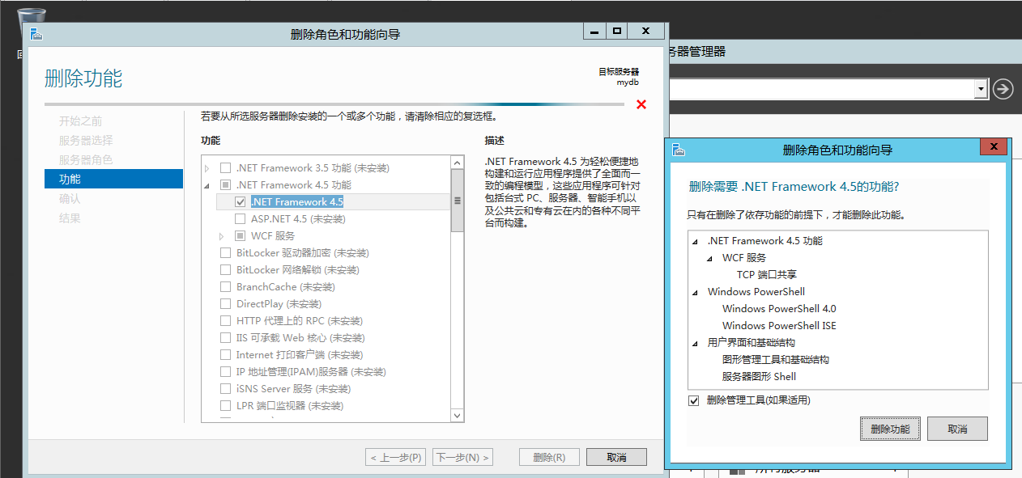Click the 下一步(N) button
The image size is (1022, 478).
[x=462, y=457]
